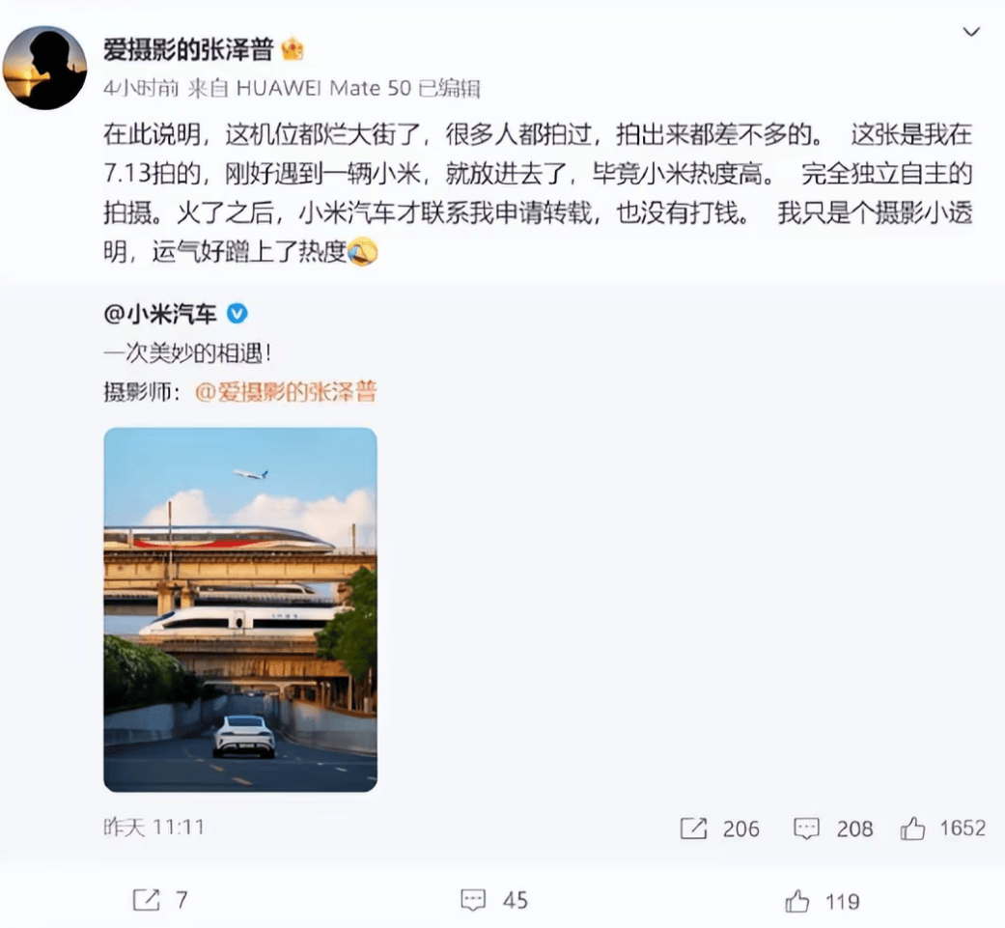This screenshot has width=1005, height=928.
Task: Open the @小米汽车 account link
Action: click(x=160, y=314)
